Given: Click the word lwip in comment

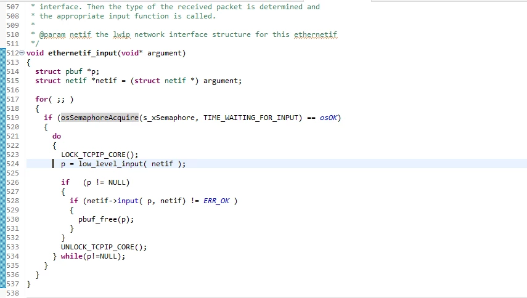Looking at the screenshot, I should click(x=121, y=34).
